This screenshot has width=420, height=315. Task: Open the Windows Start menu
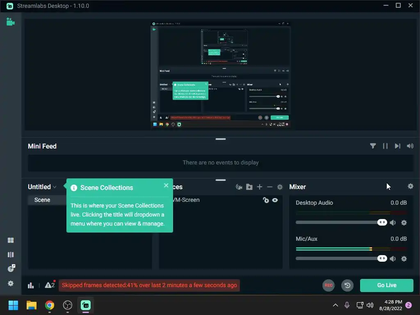pos(13,305)
